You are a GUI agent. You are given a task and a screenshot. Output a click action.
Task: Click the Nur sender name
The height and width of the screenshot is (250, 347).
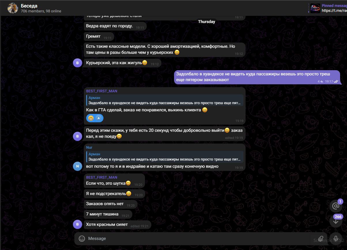click(89, 147)
